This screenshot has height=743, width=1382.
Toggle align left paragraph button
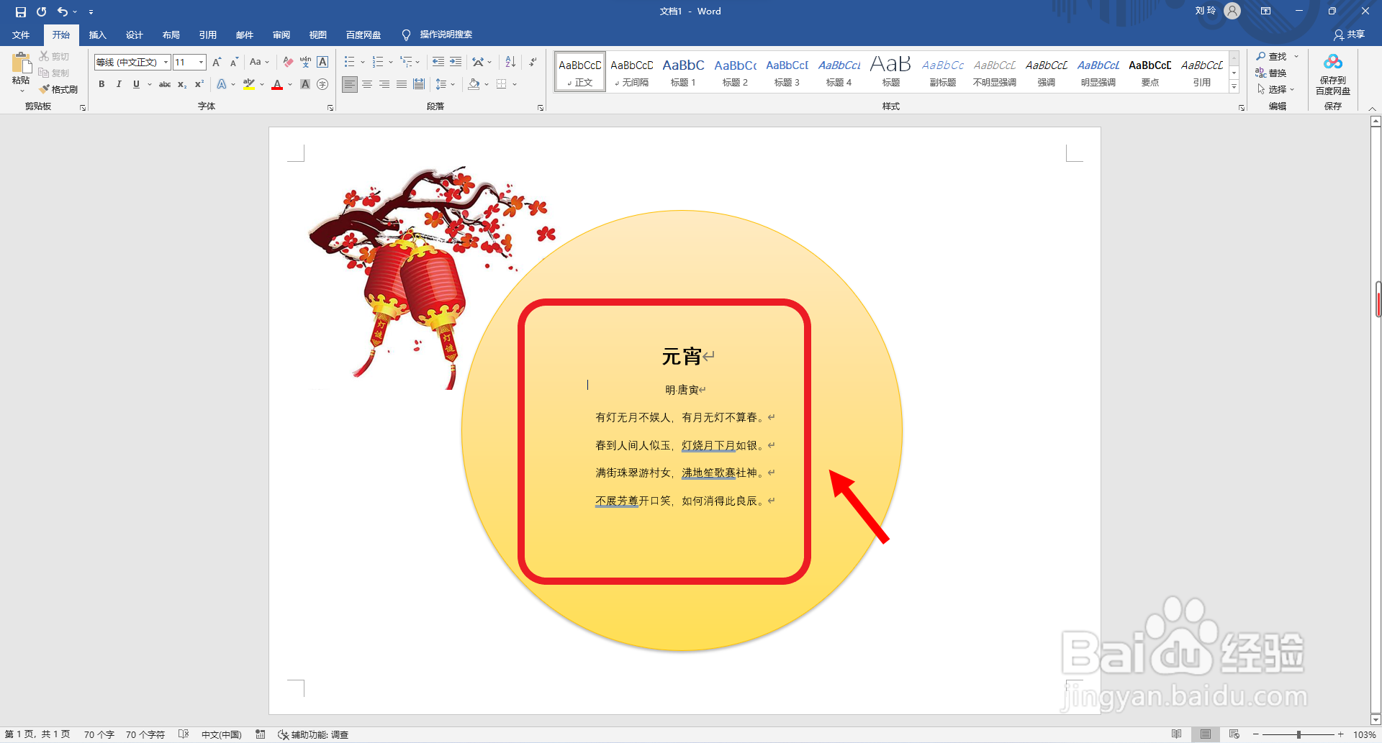tap(349, 84)
